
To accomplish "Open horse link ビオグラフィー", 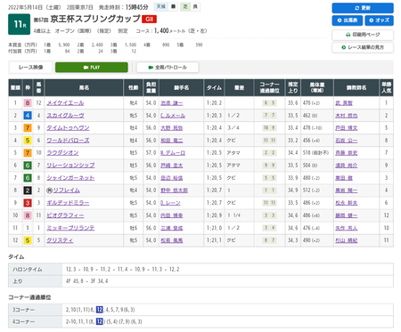I will [x=65, y=215].
